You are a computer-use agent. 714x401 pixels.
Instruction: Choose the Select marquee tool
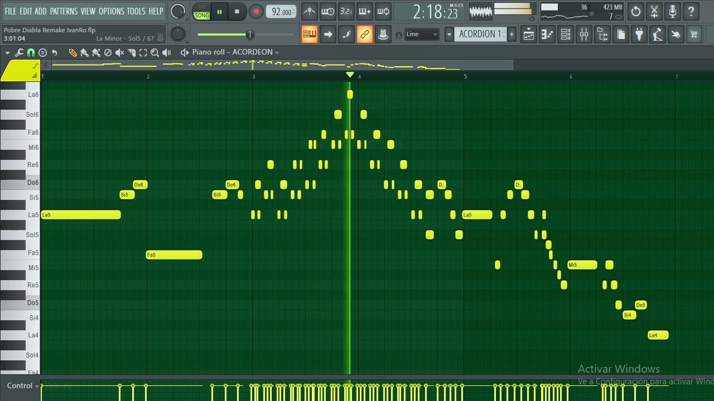click(143, 52)
